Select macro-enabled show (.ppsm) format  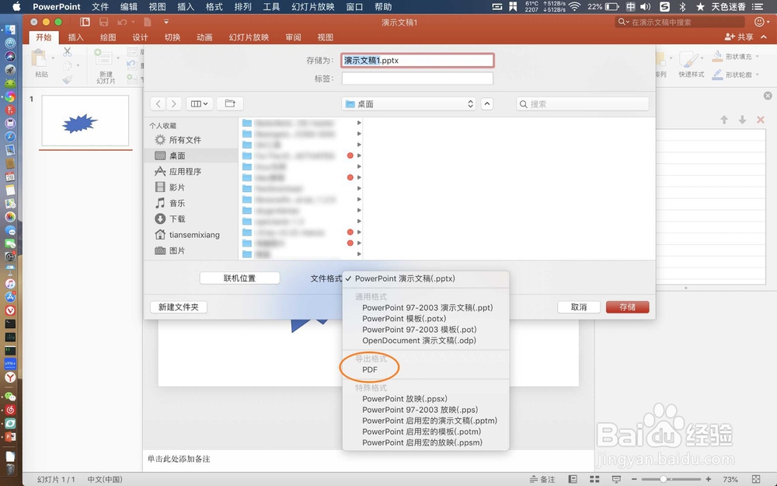[x=422, y=442]
